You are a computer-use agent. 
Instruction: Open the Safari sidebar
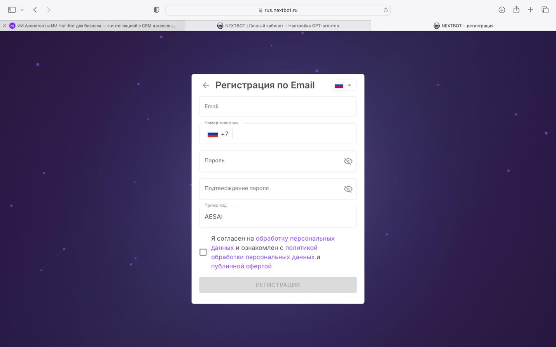(x=11, y=10)
